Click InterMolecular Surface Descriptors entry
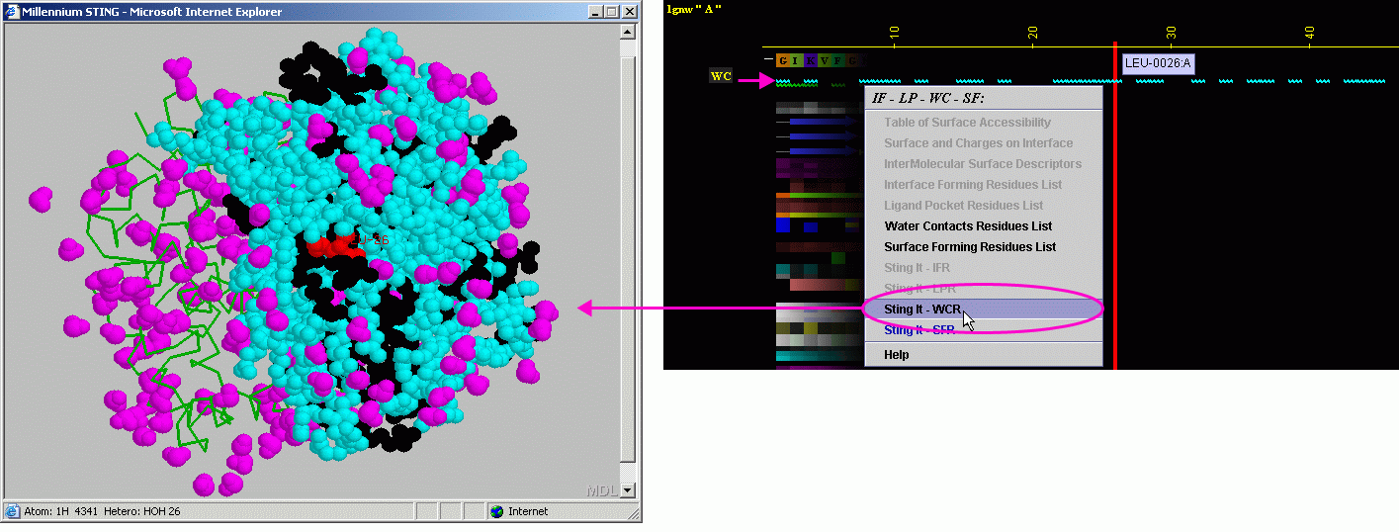1399x532 pixels. pyautogui.click(x=984, y=164)
